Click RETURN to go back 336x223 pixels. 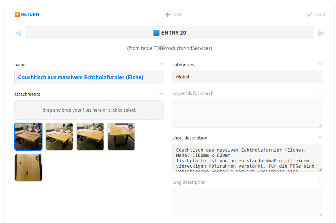coord(27,14)
